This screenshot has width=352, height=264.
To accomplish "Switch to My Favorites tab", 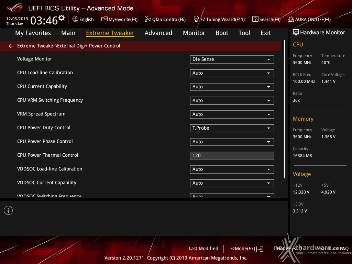I will pos(33,33).
